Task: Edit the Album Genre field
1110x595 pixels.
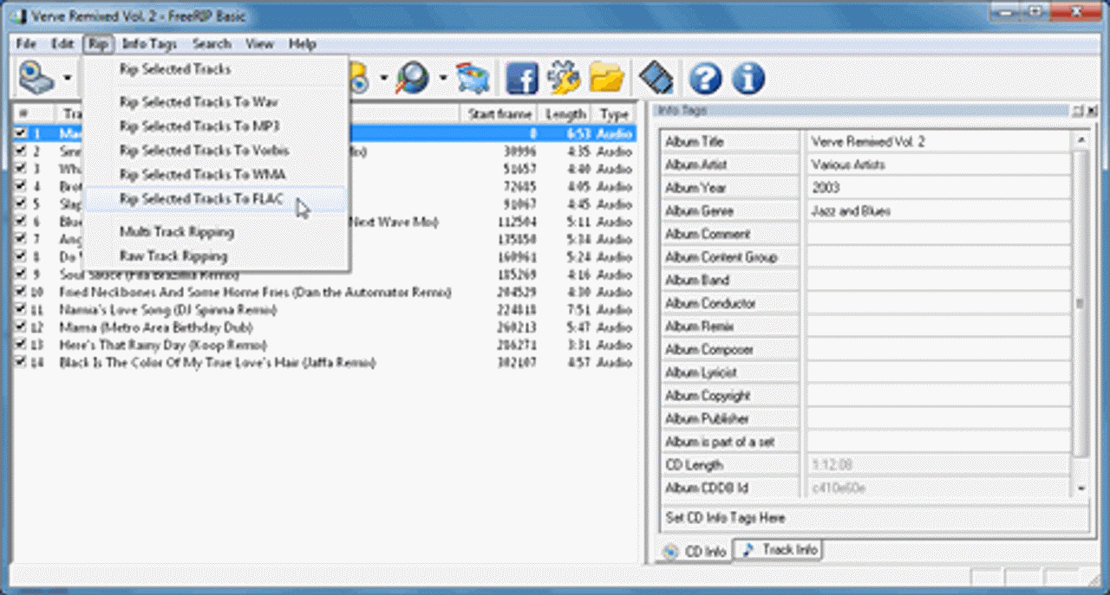Action: pyautogui.click(x=939, y=210)
